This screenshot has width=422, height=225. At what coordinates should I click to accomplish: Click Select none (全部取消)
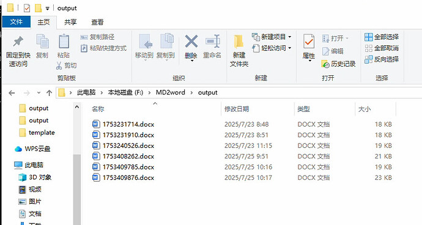(382, 48)
